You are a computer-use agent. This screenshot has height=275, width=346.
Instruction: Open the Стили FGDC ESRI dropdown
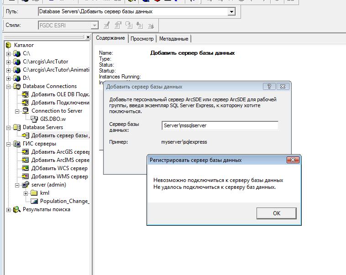(94, 26)
